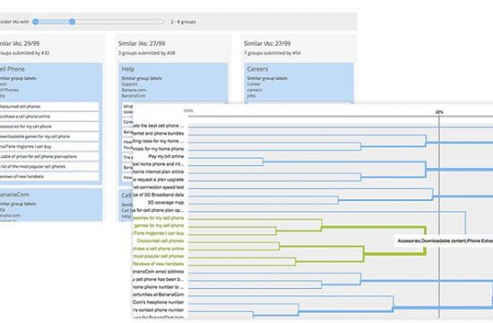Select the 'Reviews of new handsets' card

coord(49,176)
